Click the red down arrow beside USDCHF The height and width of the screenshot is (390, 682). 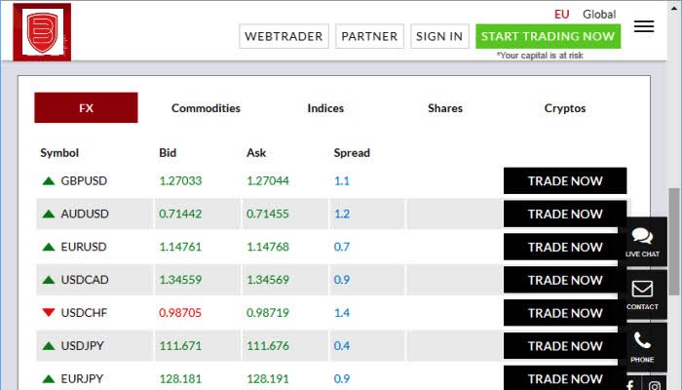48,313
